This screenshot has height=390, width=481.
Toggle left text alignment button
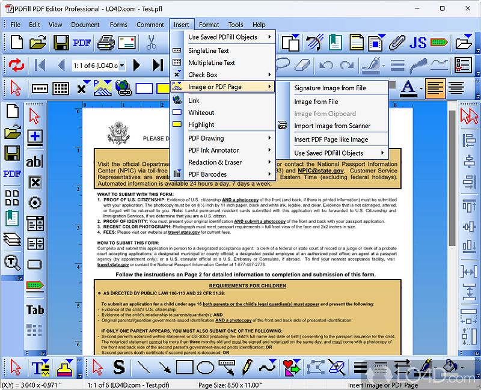pyautogui.click(x=435, y=88)
